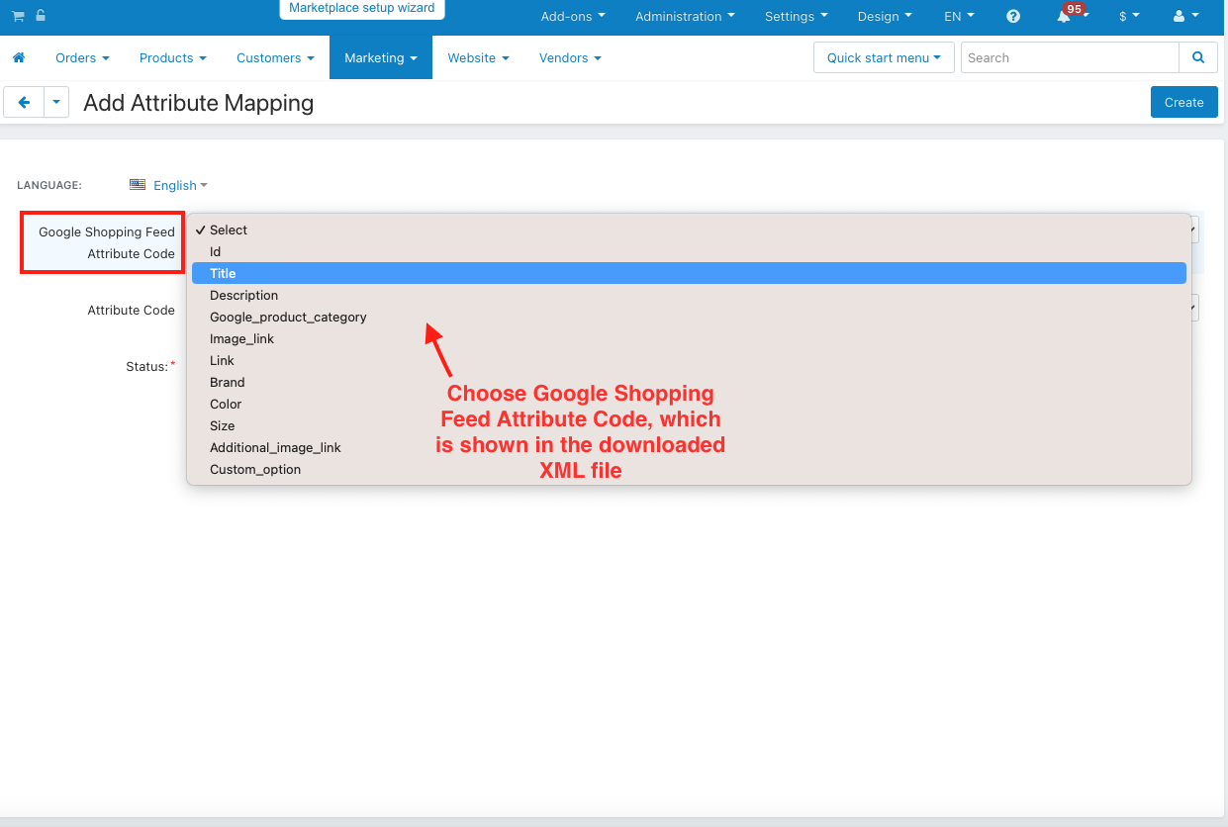Open the Add-ons menu
Image resolution: width=1228 pixels, height=827 pixels.
point(573,16)
